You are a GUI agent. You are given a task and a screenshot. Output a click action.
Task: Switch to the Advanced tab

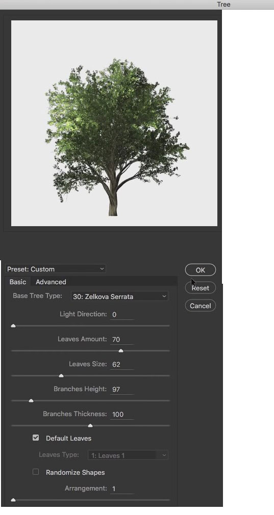[x=51, y=282]
